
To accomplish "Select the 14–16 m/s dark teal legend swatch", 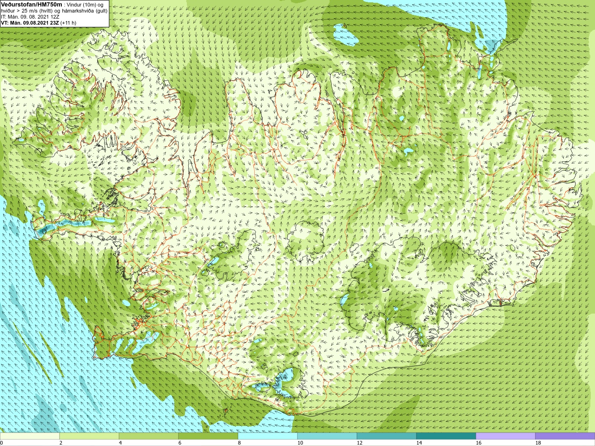I will point(446,436).
